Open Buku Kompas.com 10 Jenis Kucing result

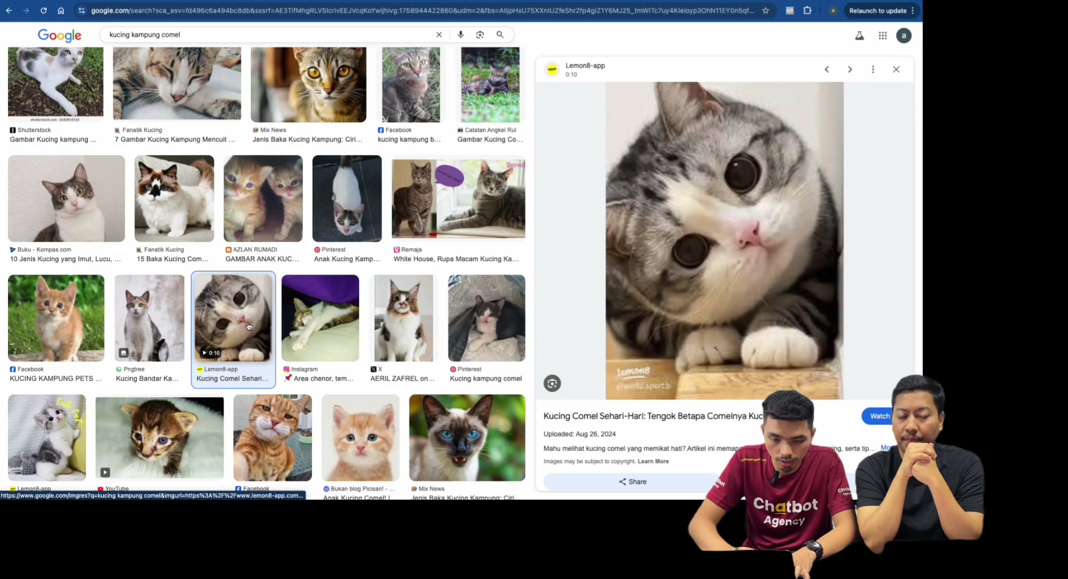(66, 198)
